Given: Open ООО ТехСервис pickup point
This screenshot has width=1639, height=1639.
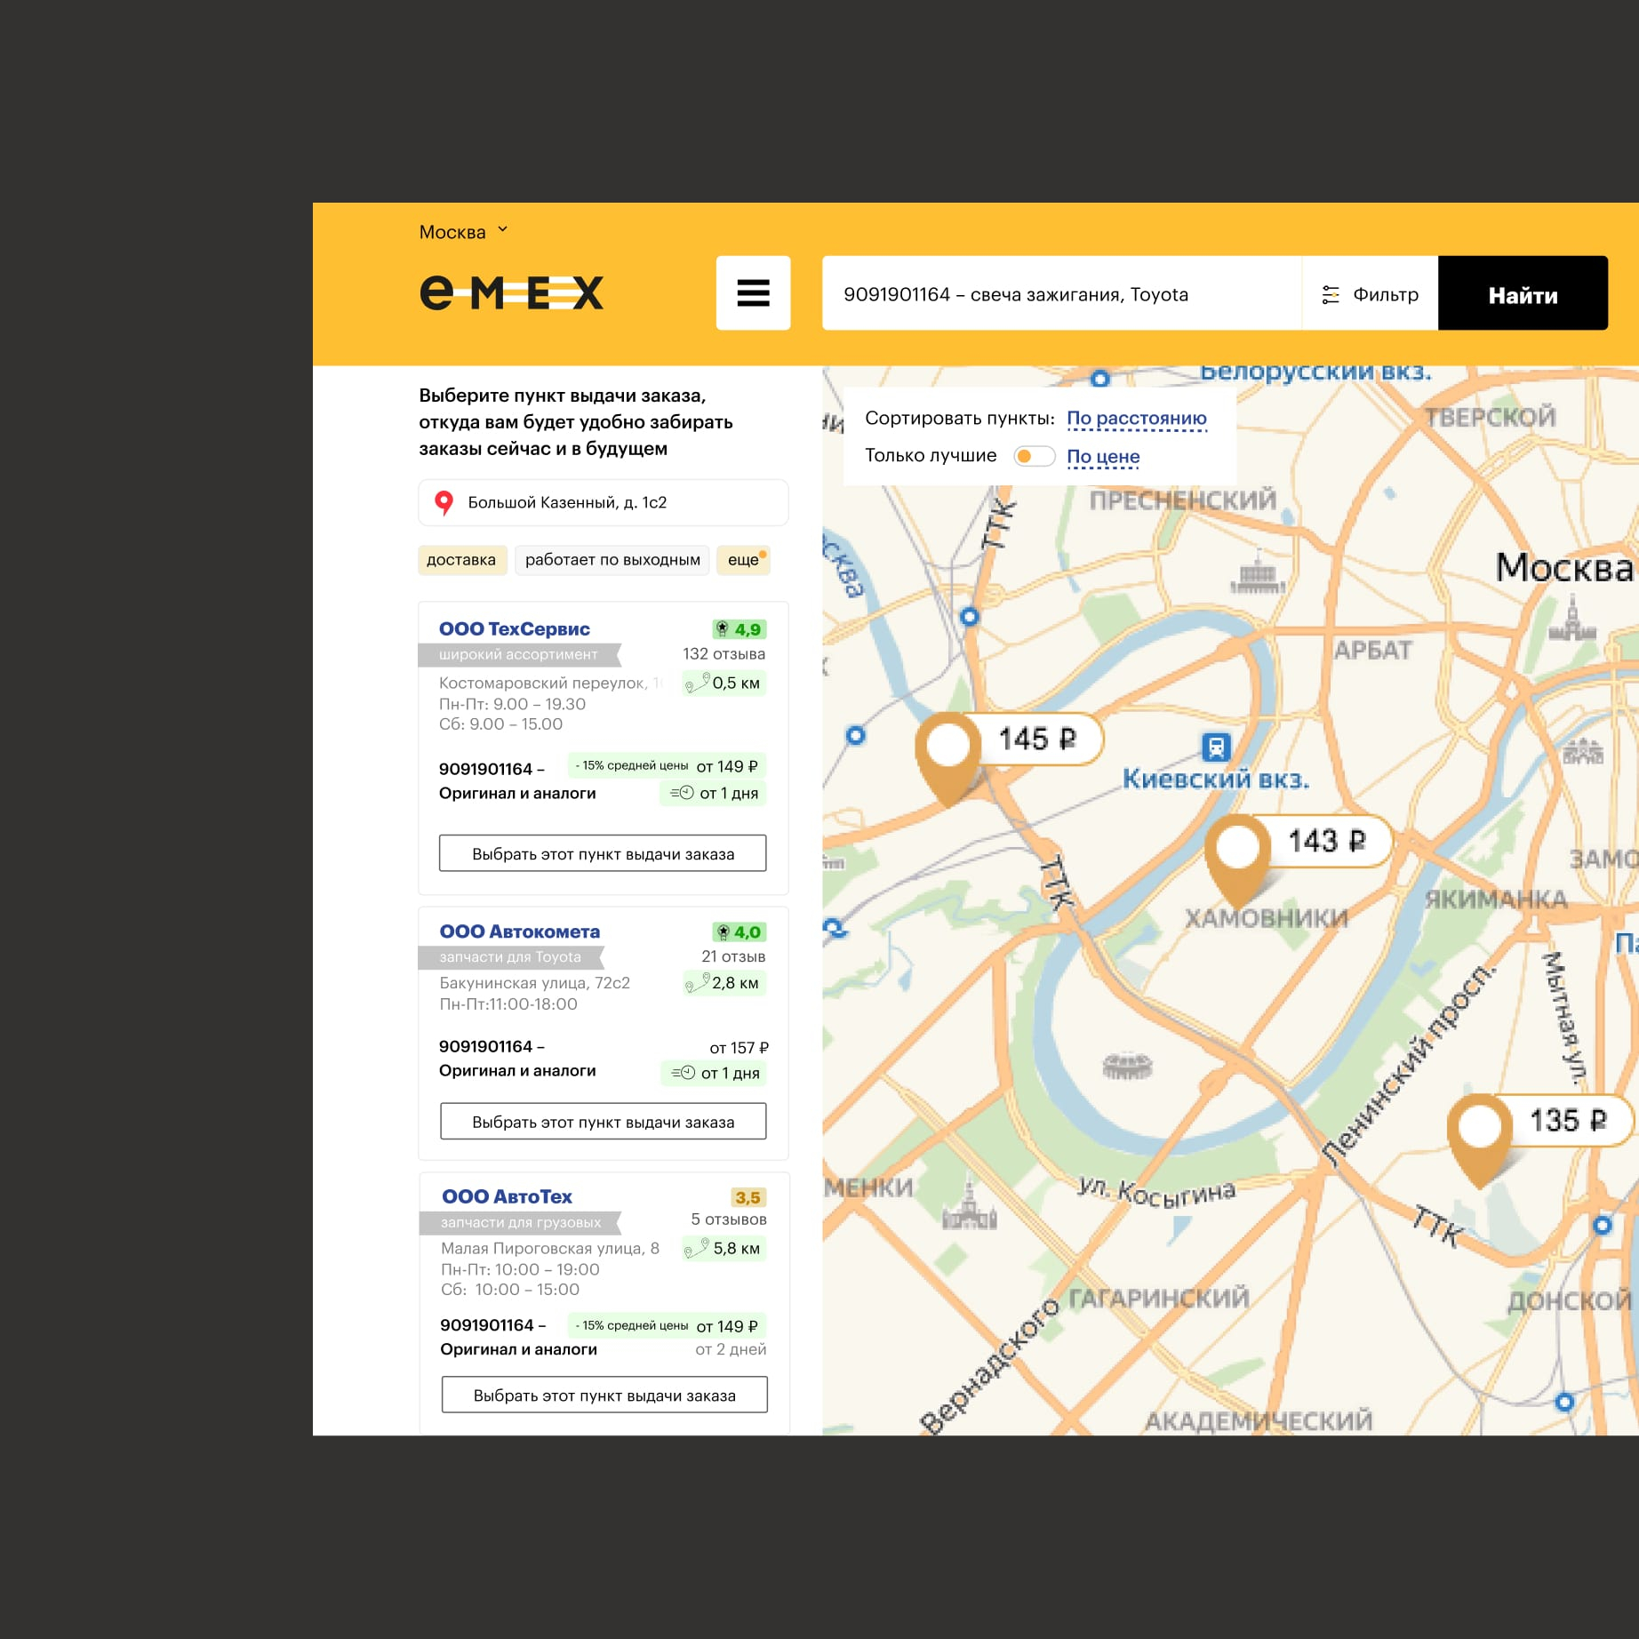Looking at the screenshot, I should pyautogui.click(x=515, y=628).
